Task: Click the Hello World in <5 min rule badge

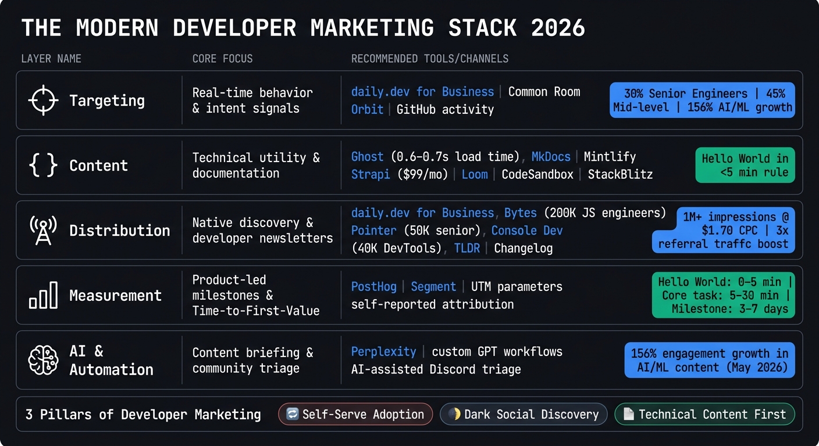Action: (745, 166)
